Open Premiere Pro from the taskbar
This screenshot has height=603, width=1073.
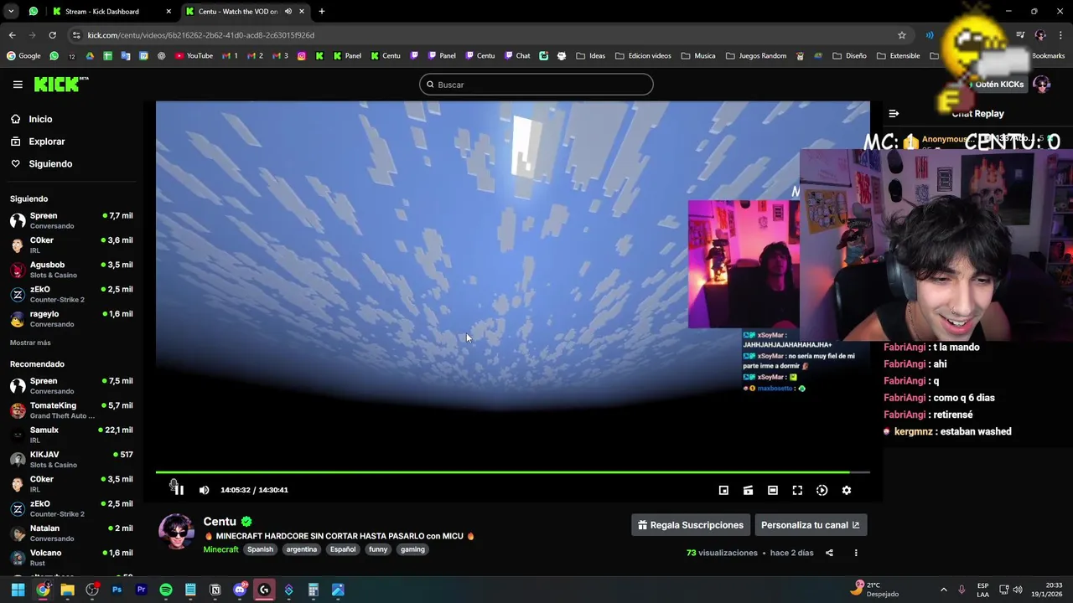(141, 590)
